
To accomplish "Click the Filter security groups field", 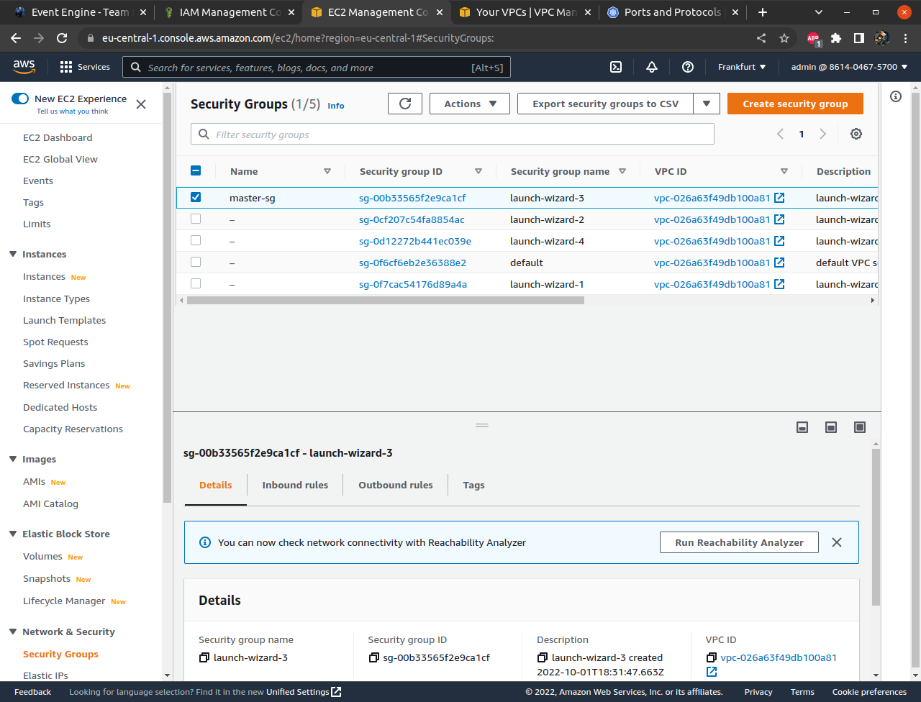I will pos(453,135).
